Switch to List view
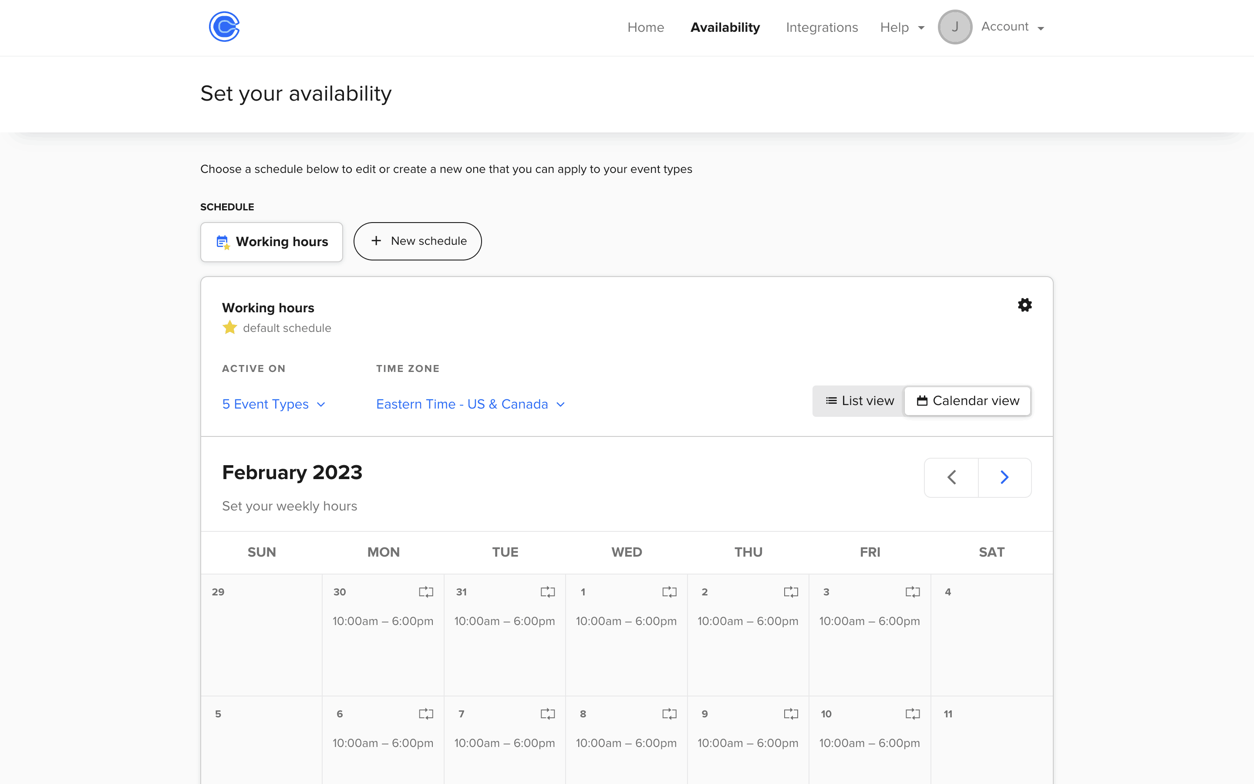Viewport: 1254px width, 784px height. [x=859, y=401]
